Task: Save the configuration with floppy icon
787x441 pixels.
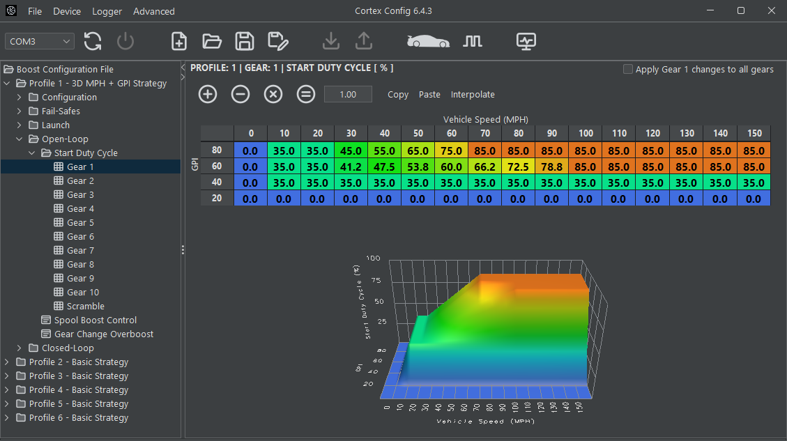Action: tap(245, 41)
